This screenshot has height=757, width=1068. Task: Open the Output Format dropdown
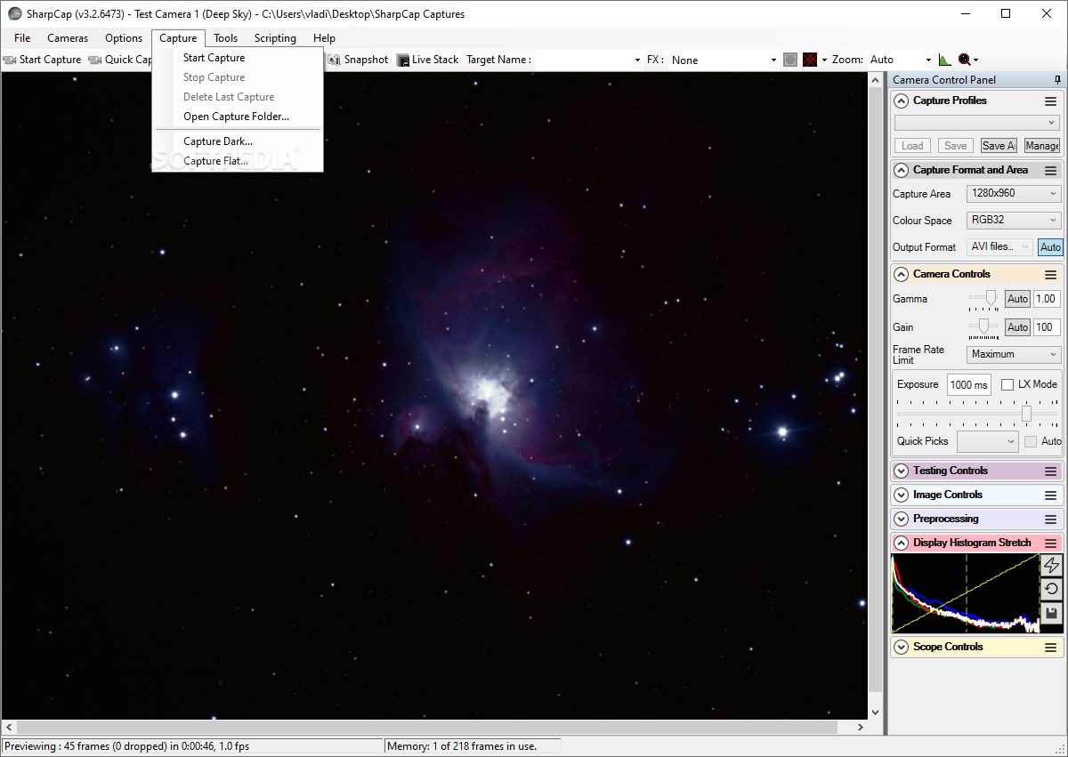(999, 246)
